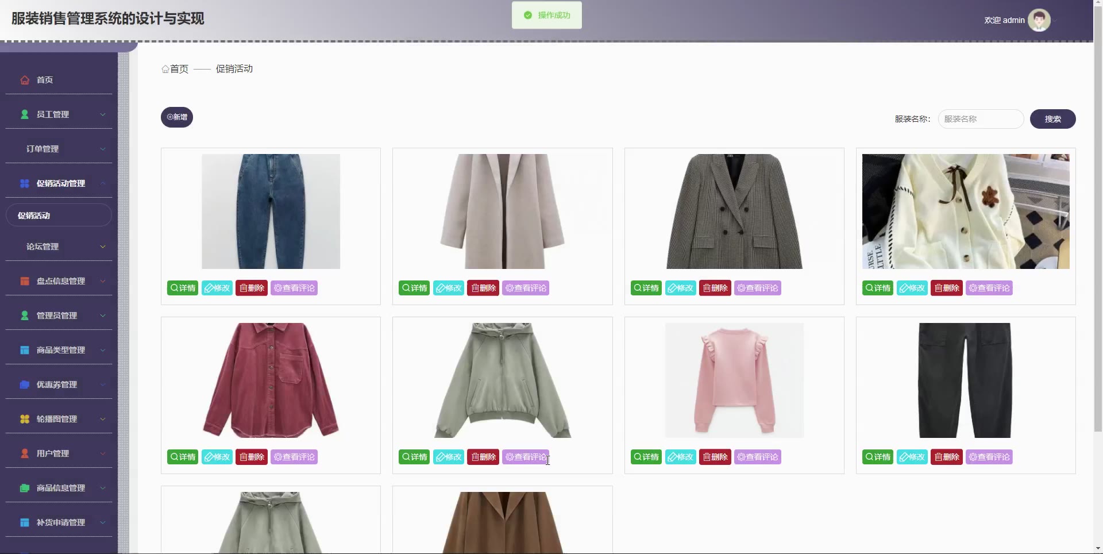The height and width of the screenshot is (554, 1103).
Task: View comments for the black pants
Action: (989, 457)
